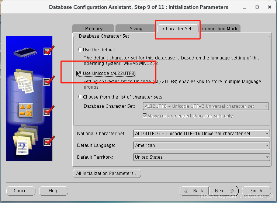Minimize the Database Configuration Assistant window

pos(245,7)
